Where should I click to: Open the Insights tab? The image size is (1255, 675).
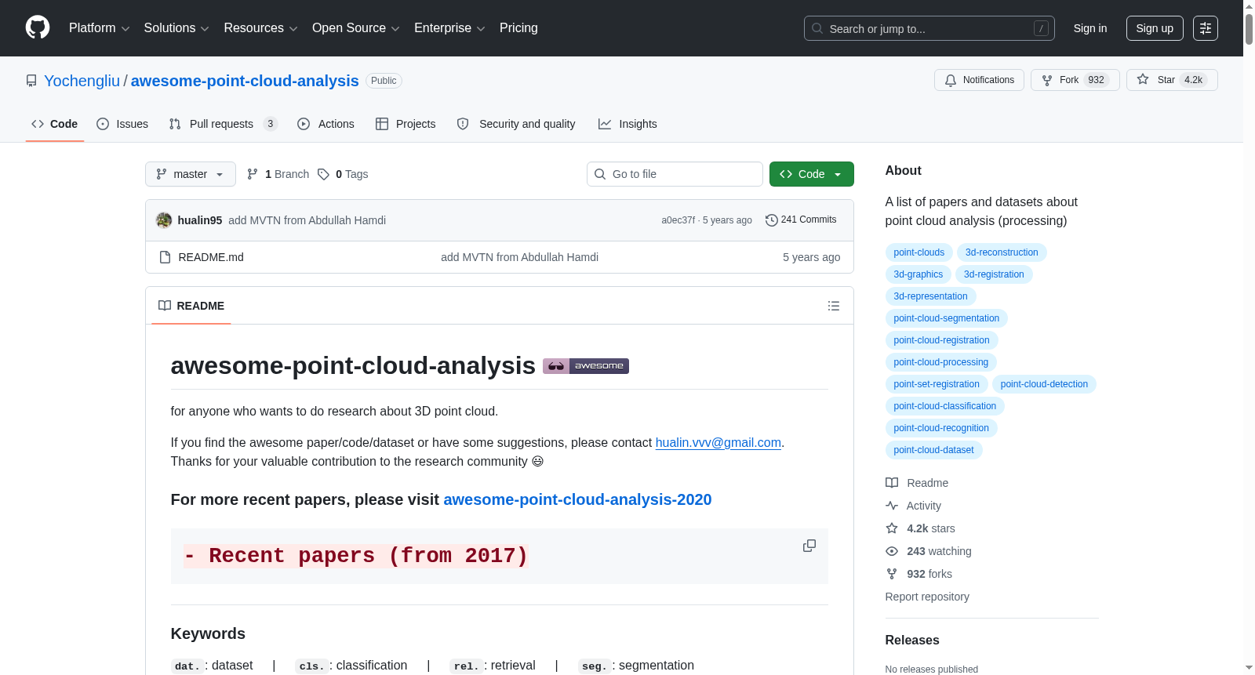click(627, 124)
